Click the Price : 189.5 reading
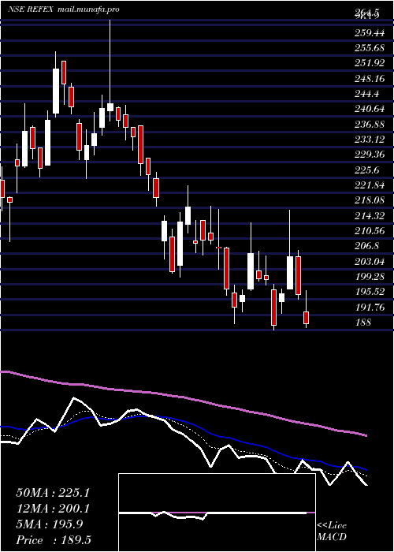This screenshot has height=552, width=394. click(53, 540)
